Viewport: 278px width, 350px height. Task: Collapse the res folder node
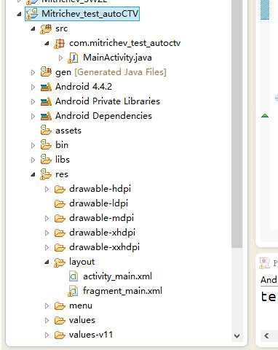coord(33,175)
